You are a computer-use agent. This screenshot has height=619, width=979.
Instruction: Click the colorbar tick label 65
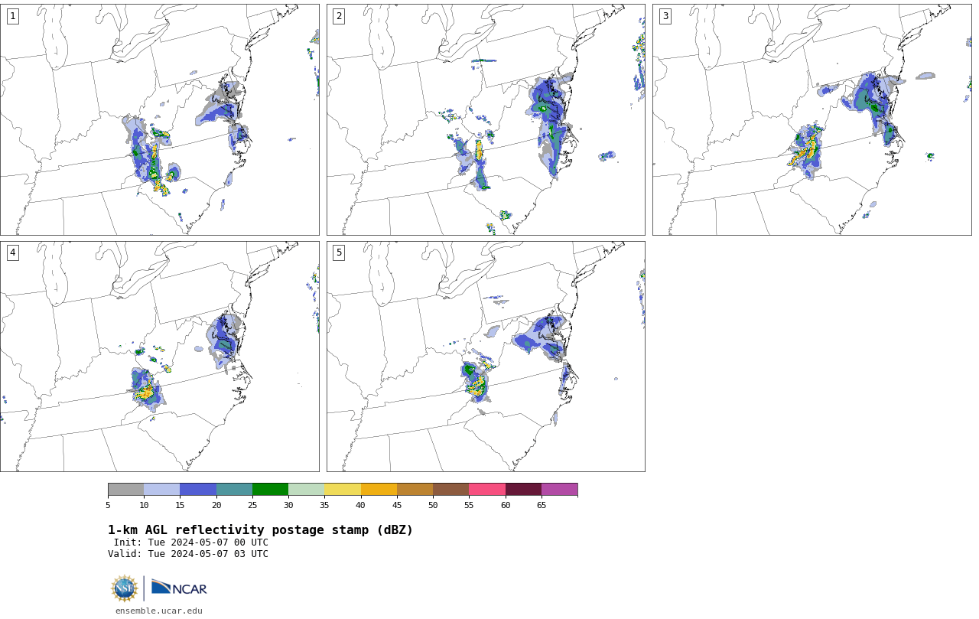[542, 505]
